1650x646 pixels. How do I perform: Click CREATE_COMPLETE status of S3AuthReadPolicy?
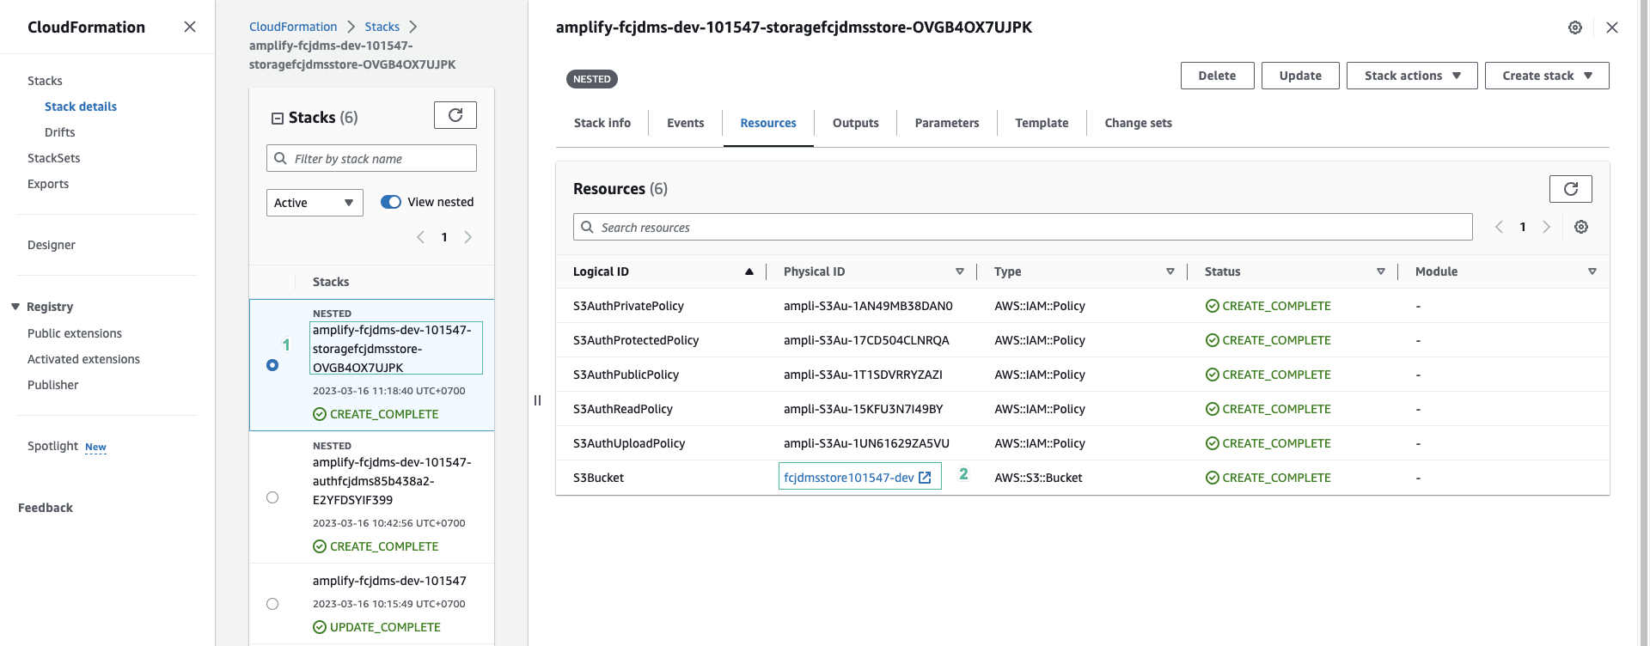1268,409
